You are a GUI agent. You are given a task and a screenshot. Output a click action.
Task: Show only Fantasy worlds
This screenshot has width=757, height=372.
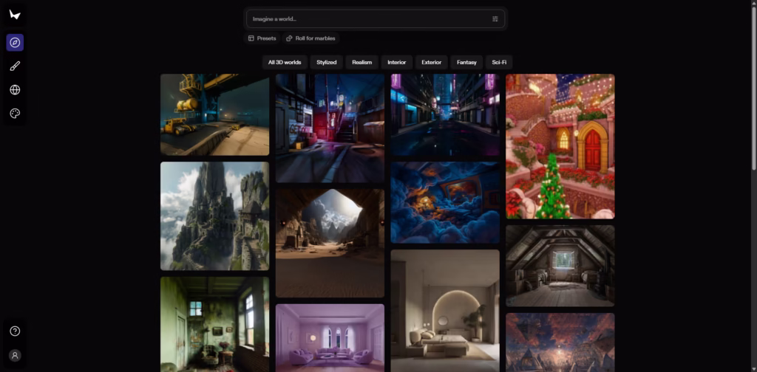tap(466, 63)
